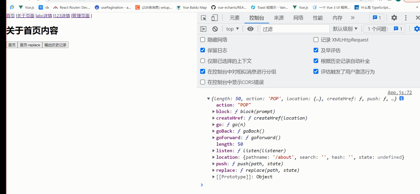The height and width of the screenshot is (194, 420).
Task: Create a live expression with the eye icon
Action: (x=250, y=29)
